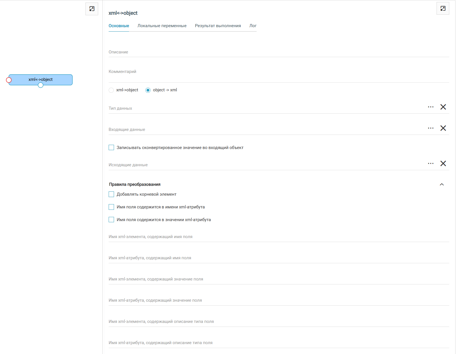Image resolution: width=462 pixels, height=354 pixels.
Task: Collapse the Правила преобразования section
Action: (442, 184)
